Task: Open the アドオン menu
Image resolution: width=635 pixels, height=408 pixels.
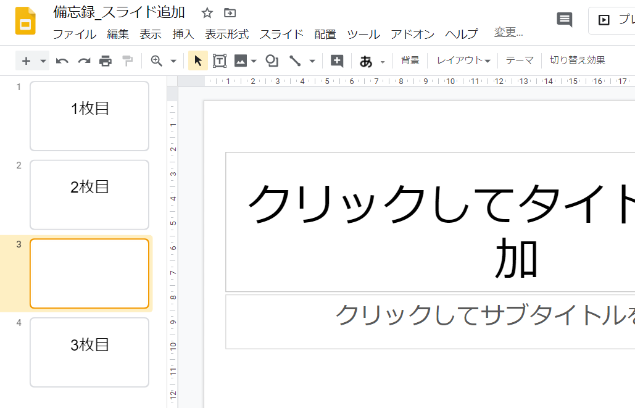Action: [x=412, y=35]
